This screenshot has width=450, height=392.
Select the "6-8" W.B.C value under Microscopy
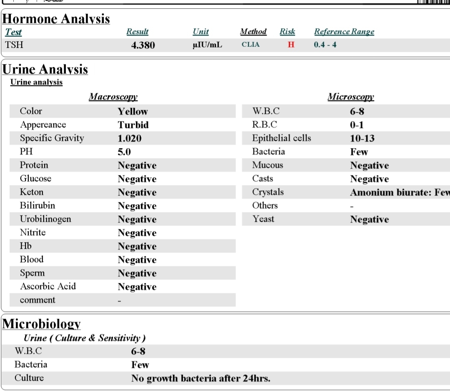357,112
